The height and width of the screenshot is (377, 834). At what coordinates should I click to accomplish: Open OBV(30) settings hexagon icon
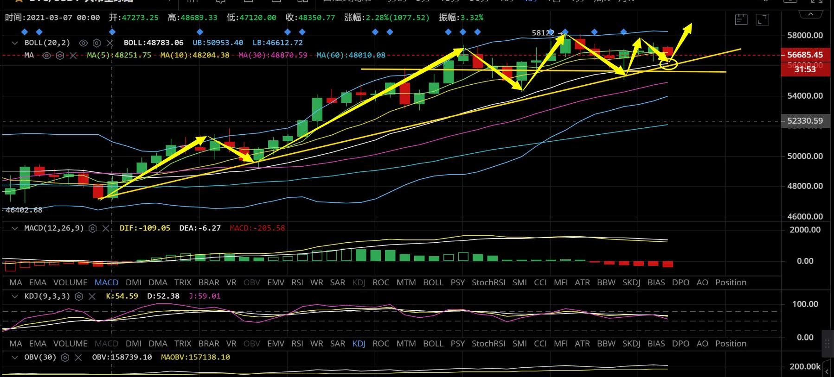pyautogui.click(x=65, y=358)
